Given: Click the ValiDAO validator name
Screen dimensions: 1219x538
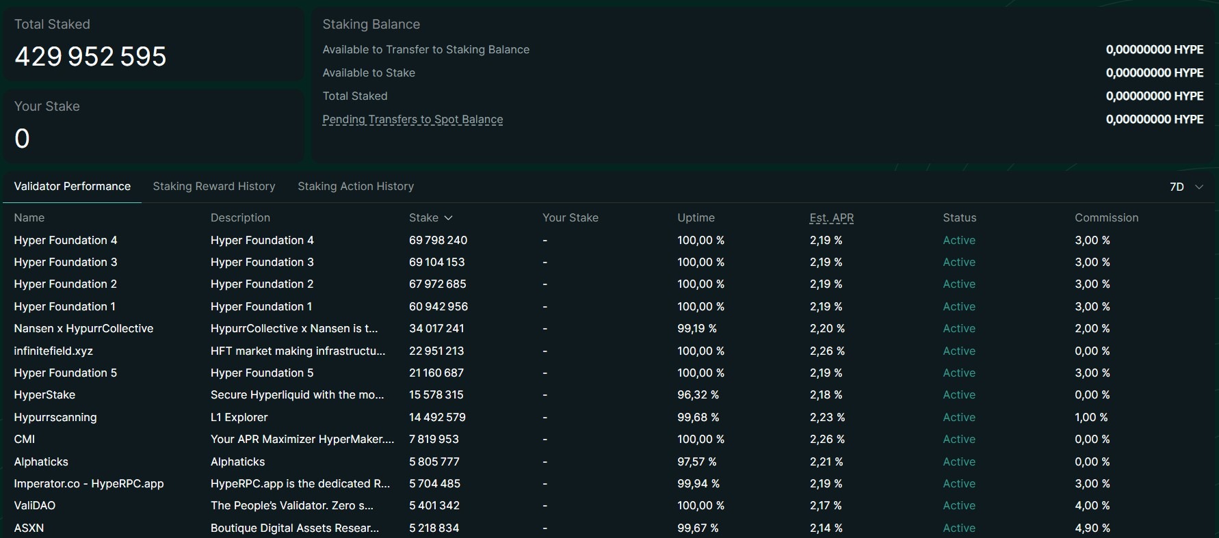Looking at the screenshot, I should 35,506.
